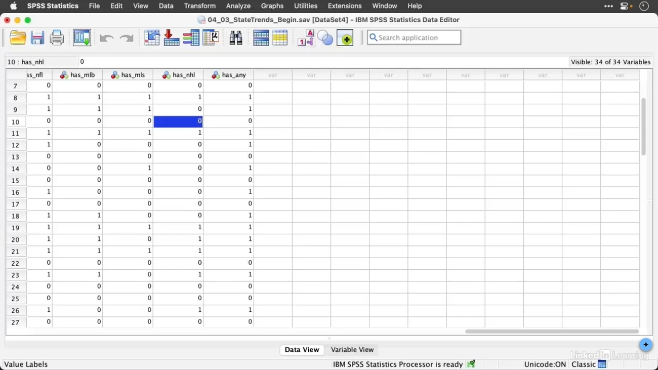Click the Select Cases toolbar icon

tap(280, 38)
